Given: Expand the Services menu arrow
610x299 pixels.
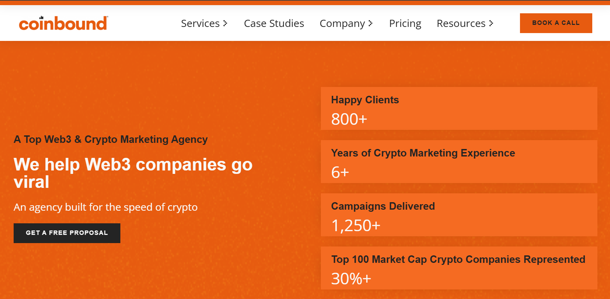Looking at the screenshot, I should [225, 23].
